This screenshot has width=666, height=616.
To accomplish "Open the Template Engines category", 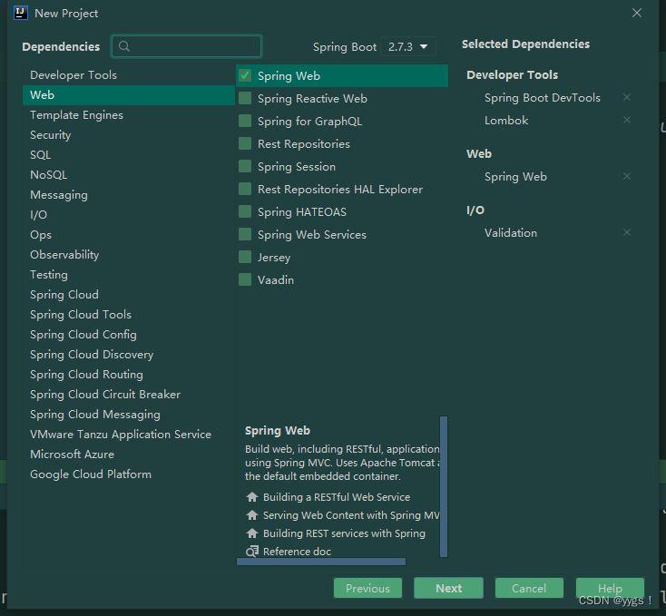I will (x=129, y=115).
